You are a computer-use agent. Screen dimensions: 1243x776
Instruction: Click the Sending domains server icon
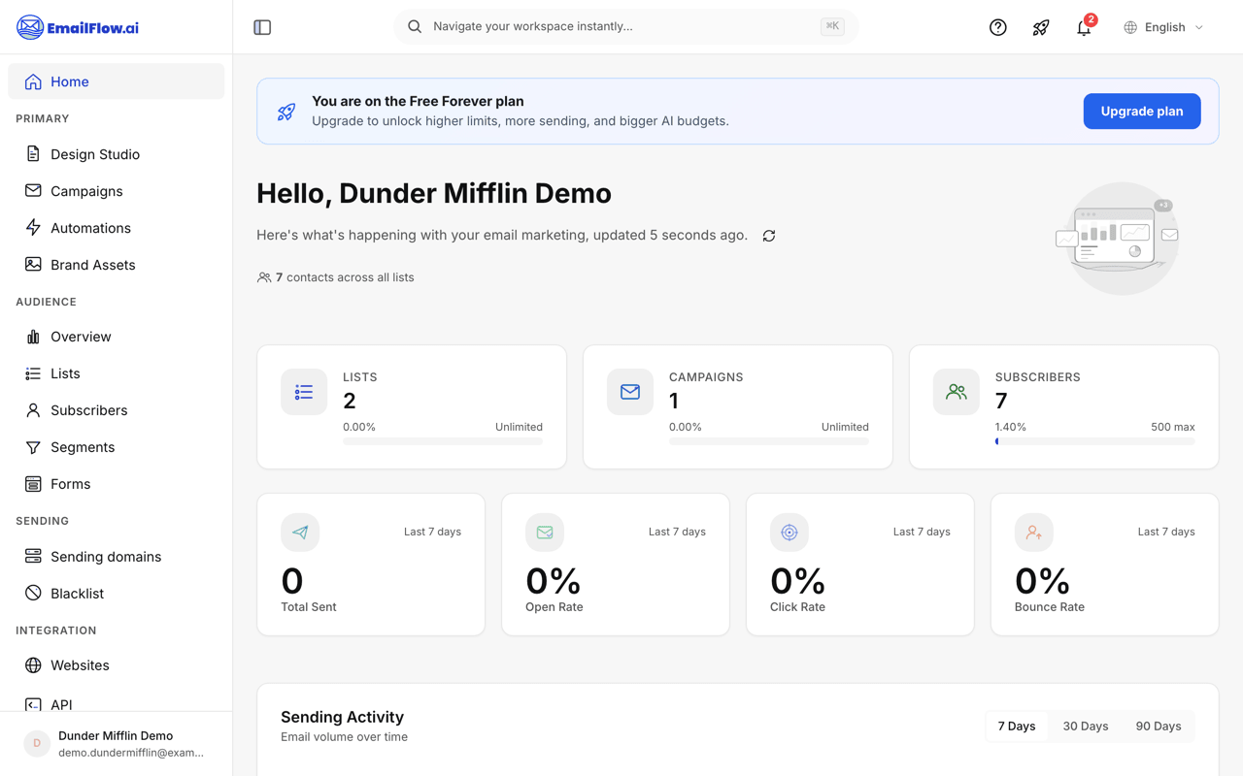point(33,557)
